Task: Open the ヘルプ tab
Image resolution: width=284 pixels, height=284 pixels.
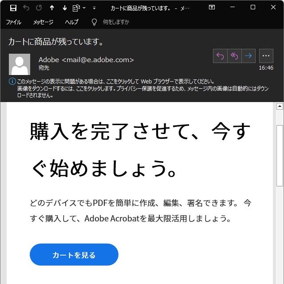Action: click(x=72, y=22)
